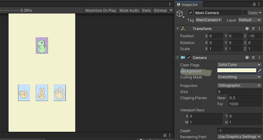Click Scale X field
Image resolution: width=263 pixels, height=140 pixels.
216,49
